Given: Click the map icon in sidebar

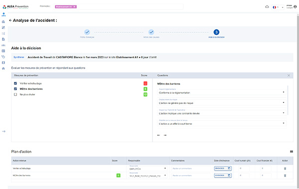Looking at the screenshot, I should [x=3, y=63].
